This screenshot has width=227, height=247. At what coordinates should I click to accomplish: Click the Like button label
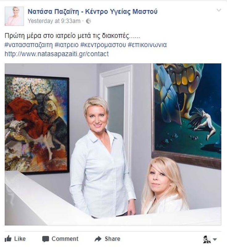[20, 239]
